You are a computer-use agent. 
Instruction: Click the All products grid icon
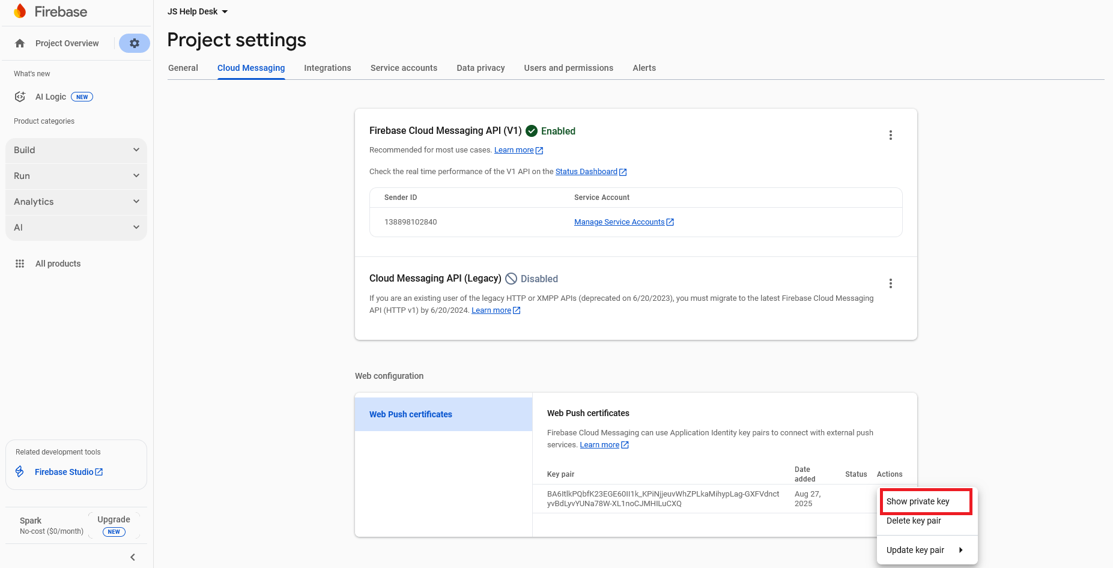pos(20,264)
